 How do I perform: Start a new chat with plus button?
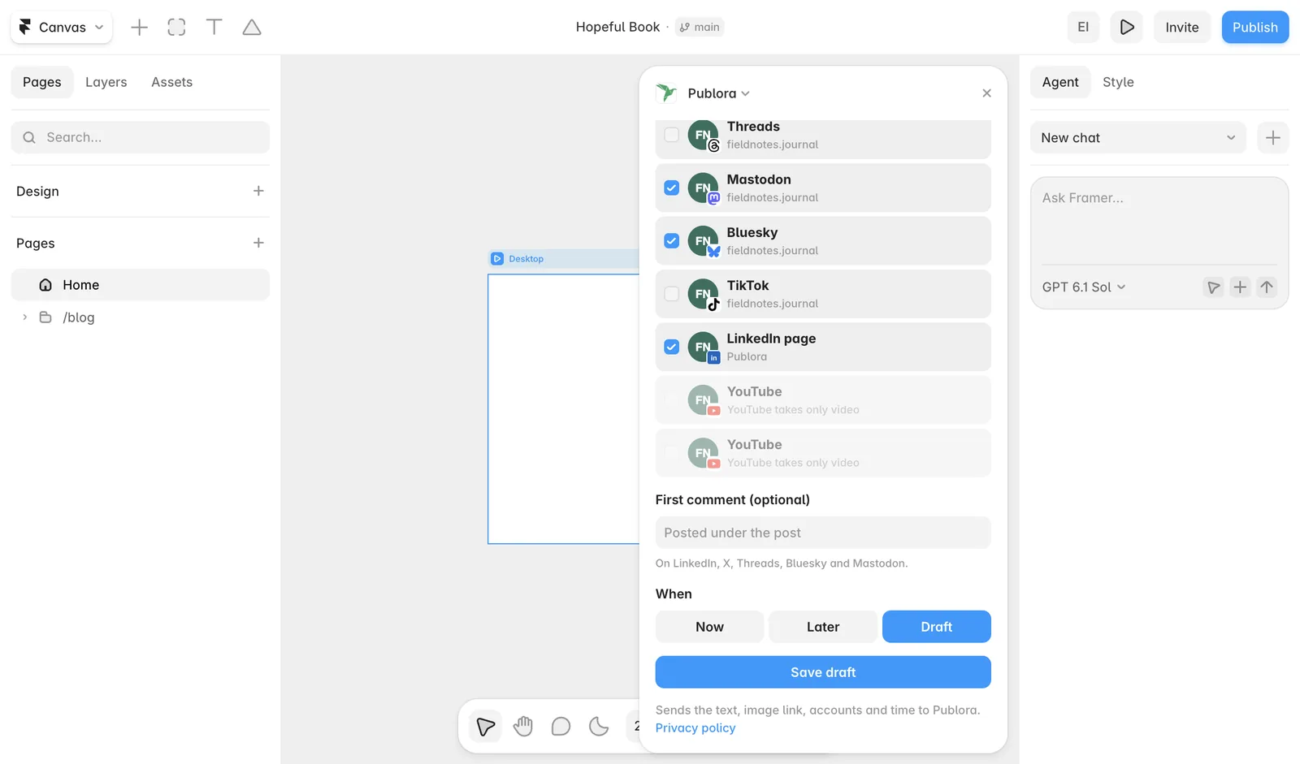click(1273, 138)
